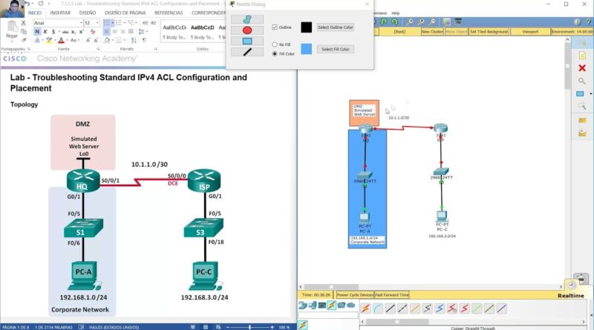Toggle underline (S) formatting in Word
The height and width of the screenshot is (330, 594).
(53, 32)
